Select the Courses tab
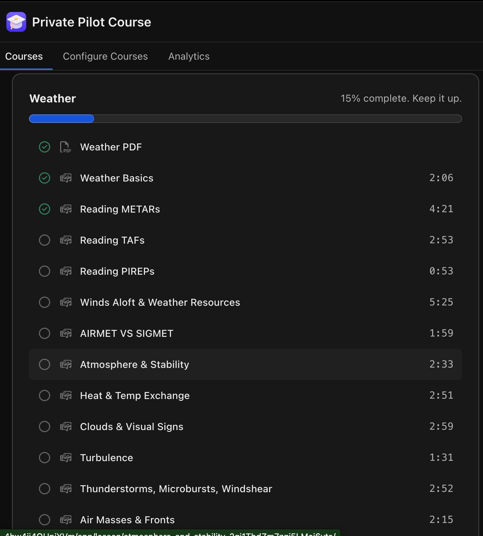 (24, 56)
